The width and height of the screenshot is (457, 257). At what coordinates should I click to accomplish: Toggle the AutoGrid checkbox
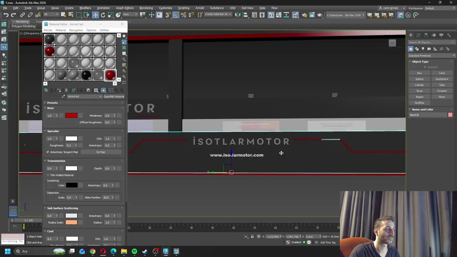coord(425,67)
